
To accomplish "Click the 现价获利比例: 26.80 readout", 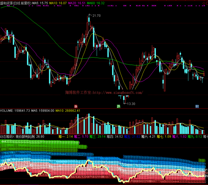I will [x=30, y=137].
